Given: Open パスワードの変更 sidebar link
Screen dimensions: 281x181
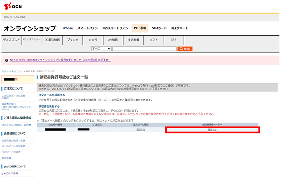Looking at the screenshot, I should point(11,152).
